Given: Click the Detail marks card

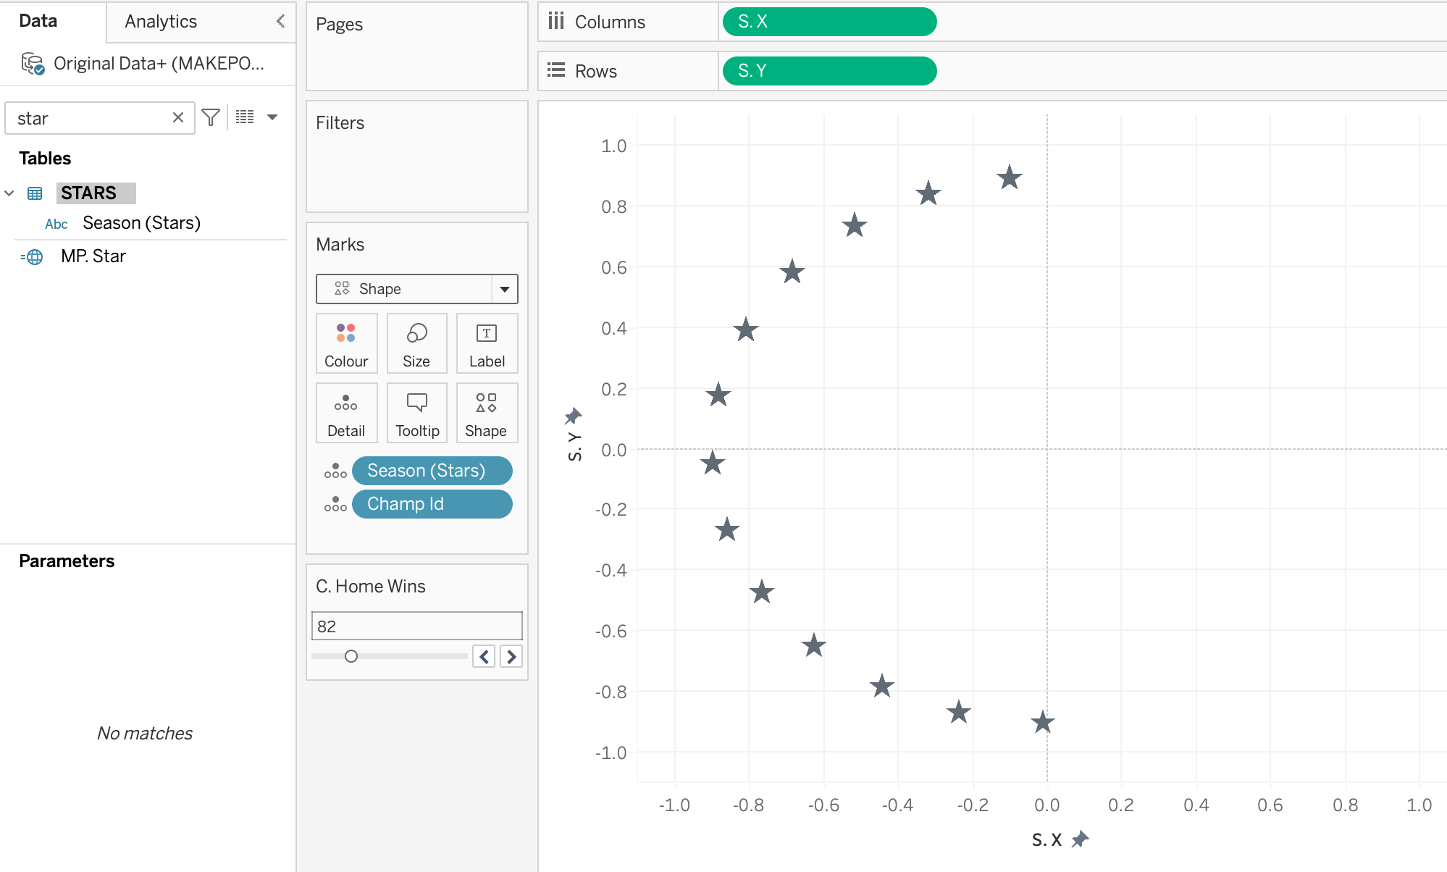Looking at the screenshot, I should (346, 413).
